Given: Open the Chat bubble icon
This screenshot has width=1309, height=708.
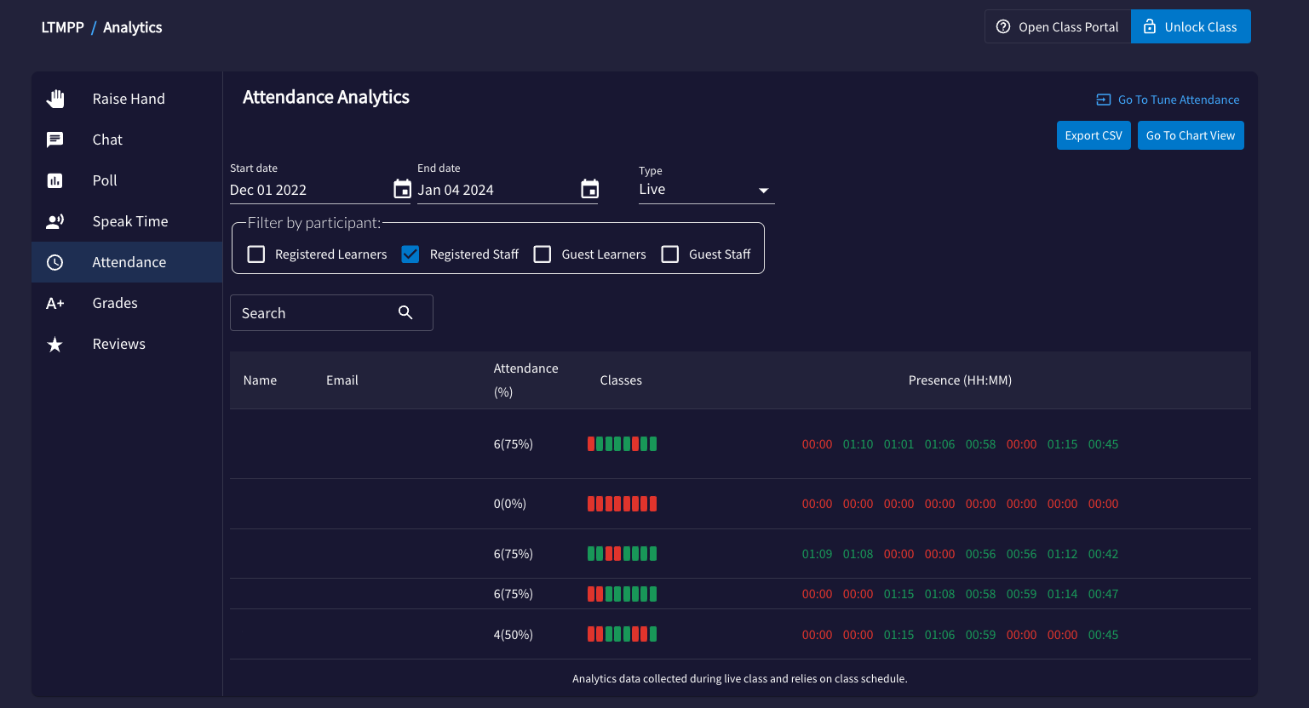Looking at the screenshot, I should click(55, 140).
